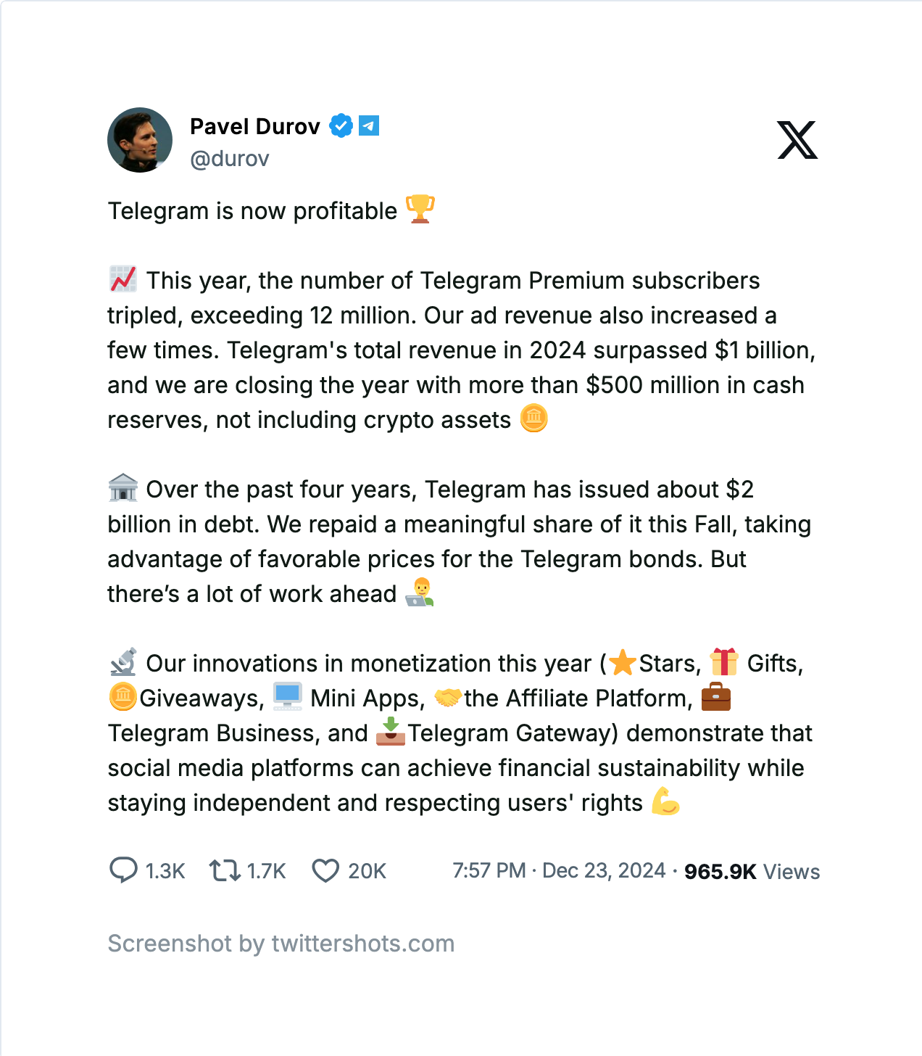This screenshot has height=1056, width=922.
Task: Click the bank building emoji
Action: [x=123, y=488]
